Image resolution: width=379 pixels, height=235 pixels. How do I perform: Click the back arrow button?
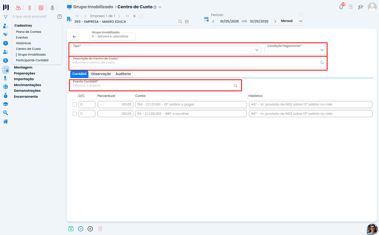(74, 37)
